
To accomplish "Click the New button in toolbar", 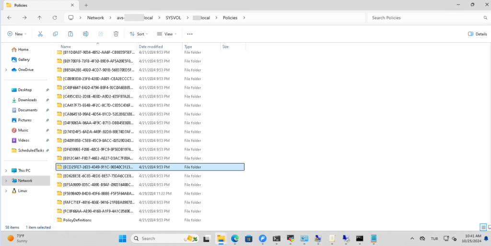I will (x=16, y=34).
